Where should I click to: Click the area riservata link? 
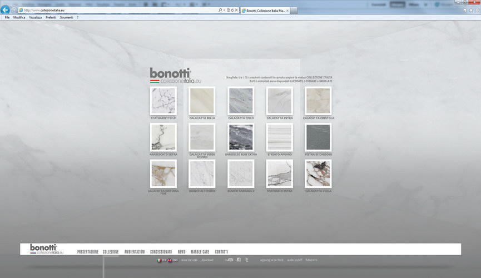coord(189,260)
